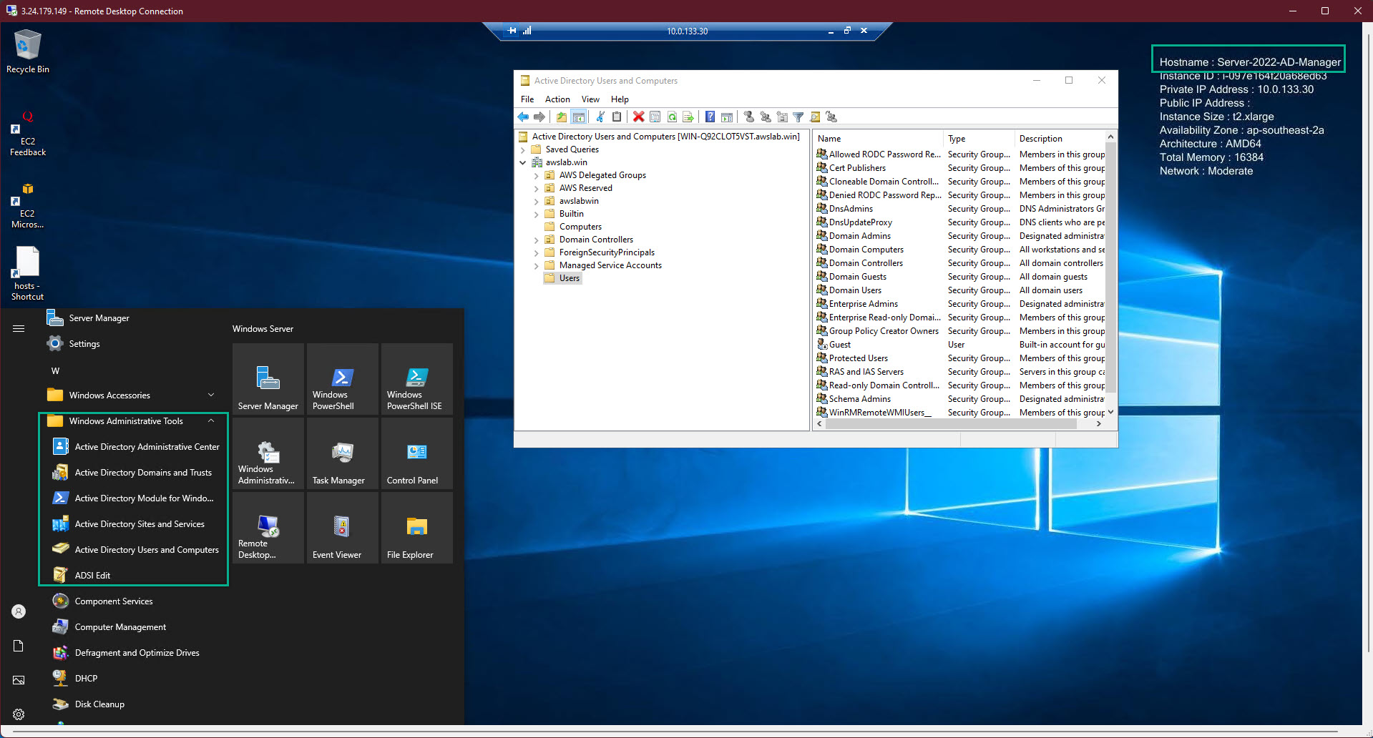The height and width of the screenshot is (738, 1373).
Task: Open Remote Desktop tile
Action: [x=268, y=528]
